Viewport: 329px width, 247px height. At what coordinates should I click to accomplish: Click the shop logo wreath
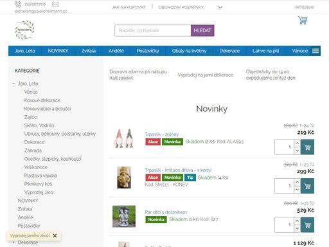click(24, 30)
